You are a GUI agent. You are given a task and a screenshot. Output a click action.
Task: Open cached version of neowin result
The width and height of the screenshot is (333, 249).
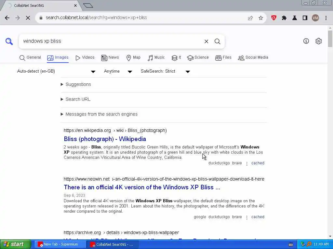[258, 217]
